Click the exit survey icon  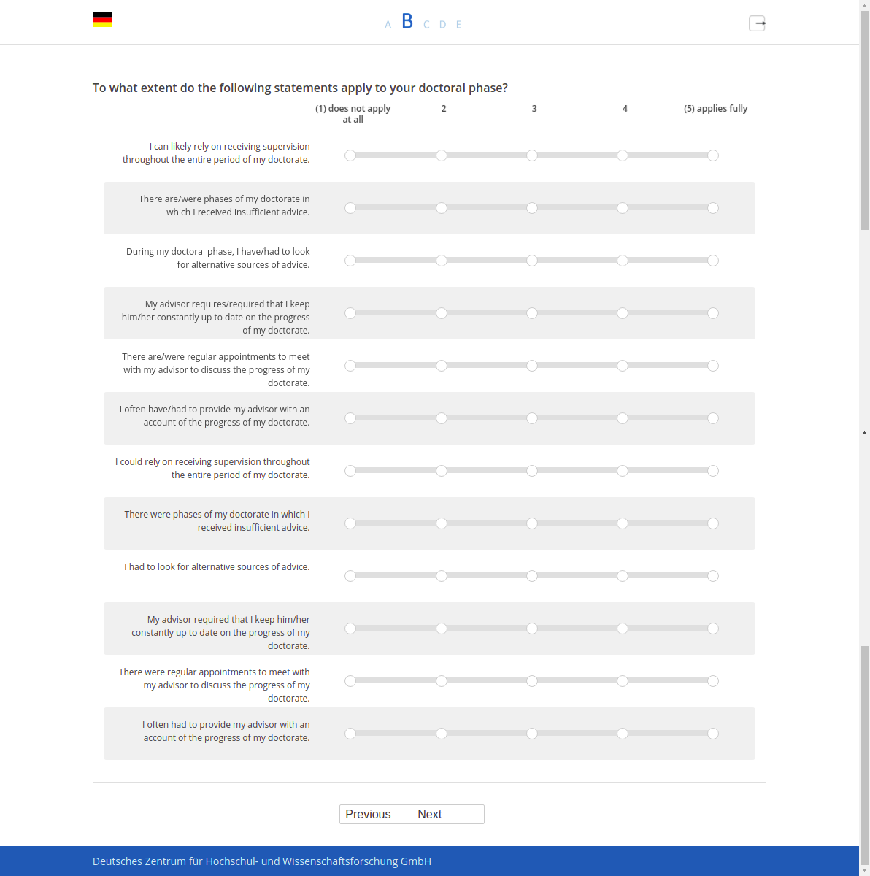click(x=758, y=23)
